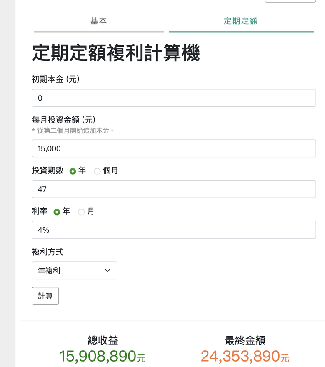325x367 pixels.
Task: Click the 最終金額 amount 24,353,890元
Action: (245, 356)
